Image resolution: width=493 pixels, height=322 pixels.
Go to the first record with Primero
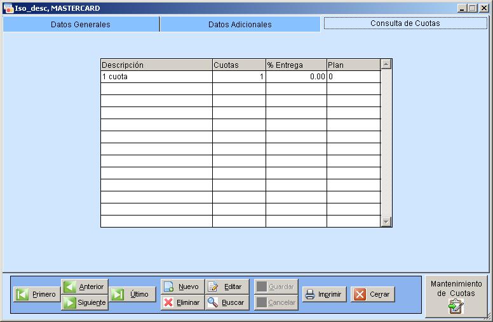click(37, 294)
